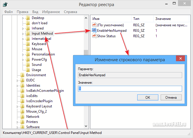193x138 pixels.
Task: Expand the Infrared tree node
Action: click(x=23, y=28)
